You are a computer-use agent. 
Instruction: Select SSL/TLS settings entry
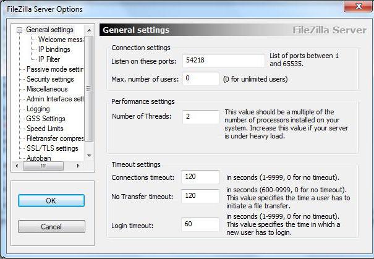52,148
